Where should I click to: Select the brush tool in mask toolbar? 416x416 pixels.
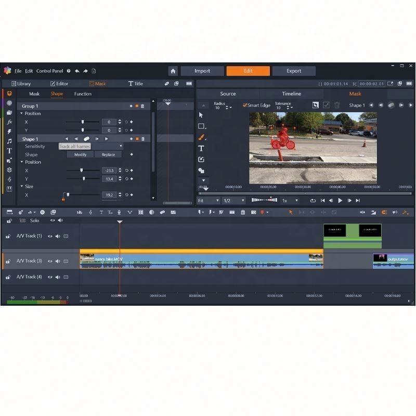point(202,137)
